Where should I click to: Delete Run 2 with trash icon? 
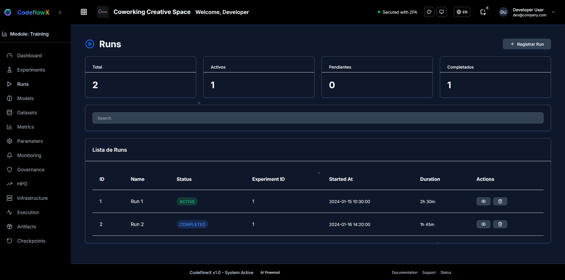(x=500, y=224)
